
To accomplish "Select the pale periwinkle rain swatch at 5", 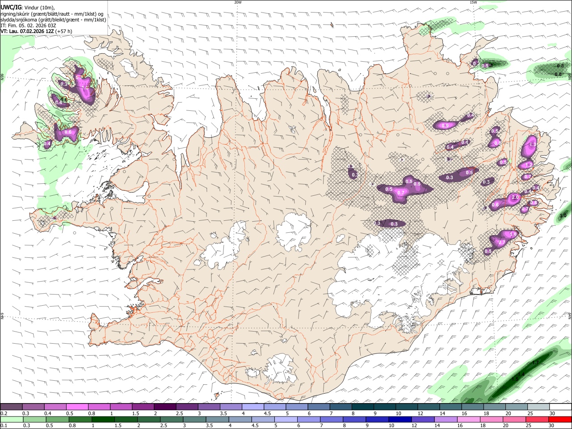I will click(x=286, y=419).
